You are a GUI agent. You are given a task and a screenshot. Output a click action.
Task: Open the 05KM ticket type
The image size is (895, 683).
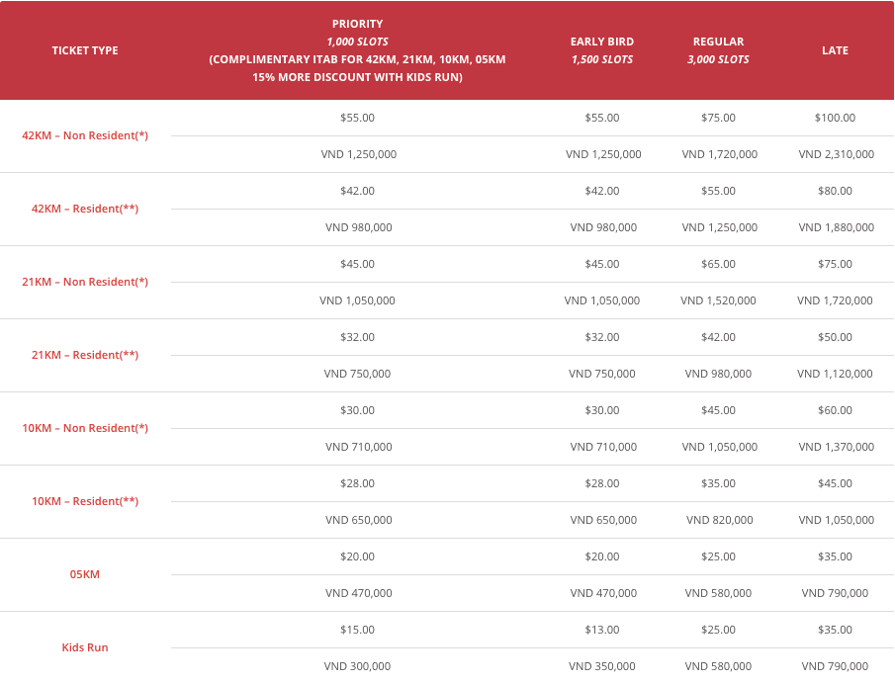click(85, 574)
